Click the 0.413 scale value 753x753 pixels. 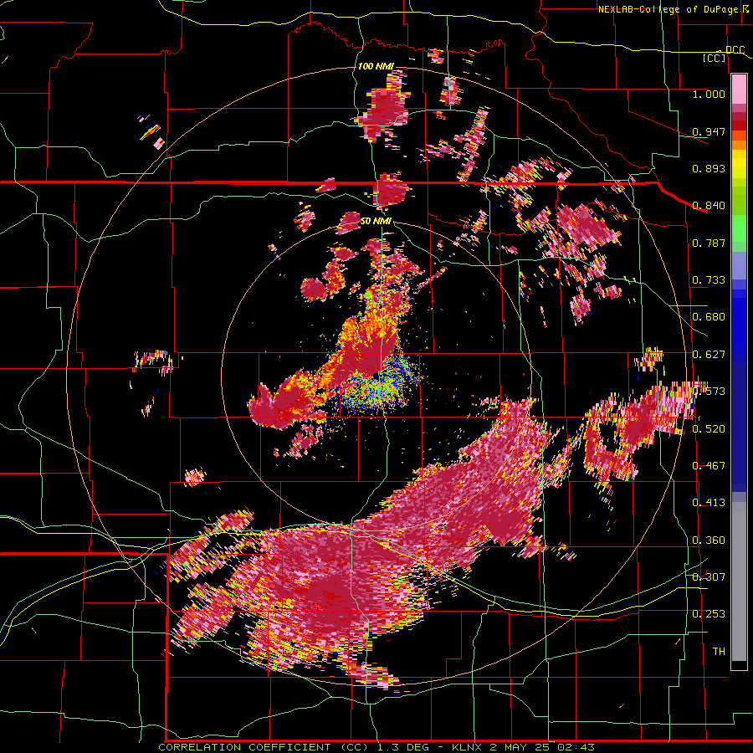709,503
